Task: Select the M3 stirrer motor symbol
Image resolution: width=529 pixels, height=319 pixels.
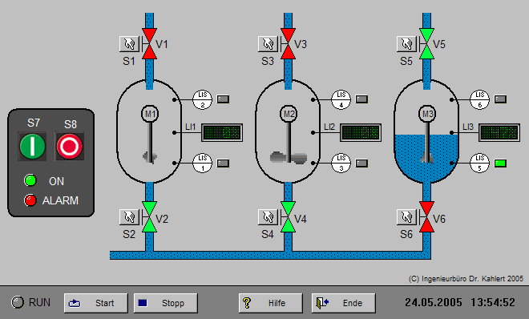Action: (x=427, y=114)
